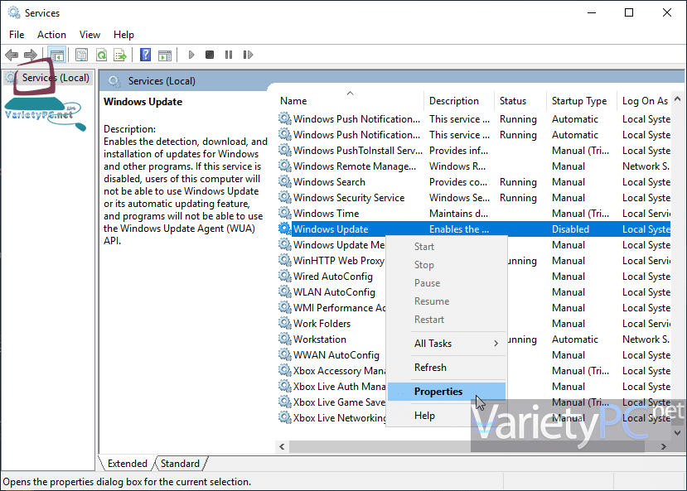Click gear icon beside Windows Update

[x=285, y=229]
